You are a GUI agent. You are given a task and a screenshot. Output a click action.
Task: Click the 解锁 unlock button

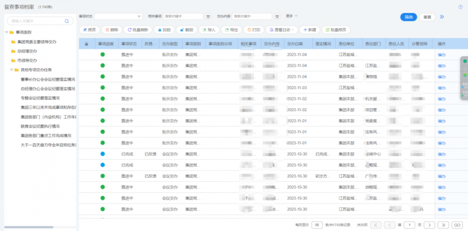coord(187,30)
